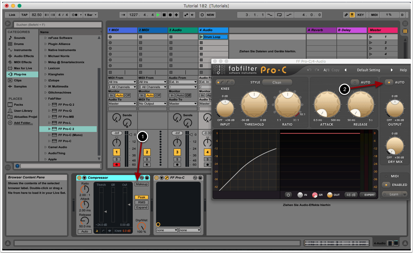The width and height of the screenshot is (413, 253).
Task: Launch the Drum Loop clip
Action: pos(201,37)
